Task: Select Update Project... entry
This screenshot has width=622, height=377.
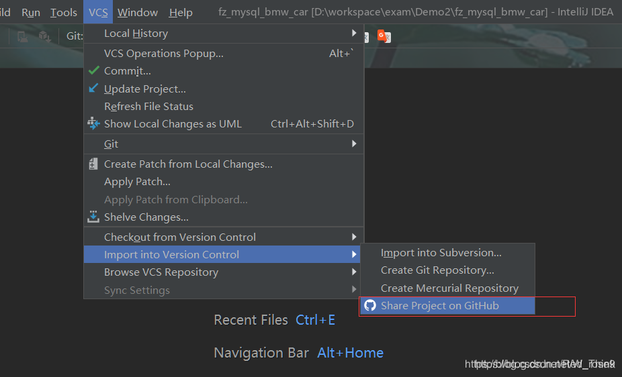Action: (224, 89)
